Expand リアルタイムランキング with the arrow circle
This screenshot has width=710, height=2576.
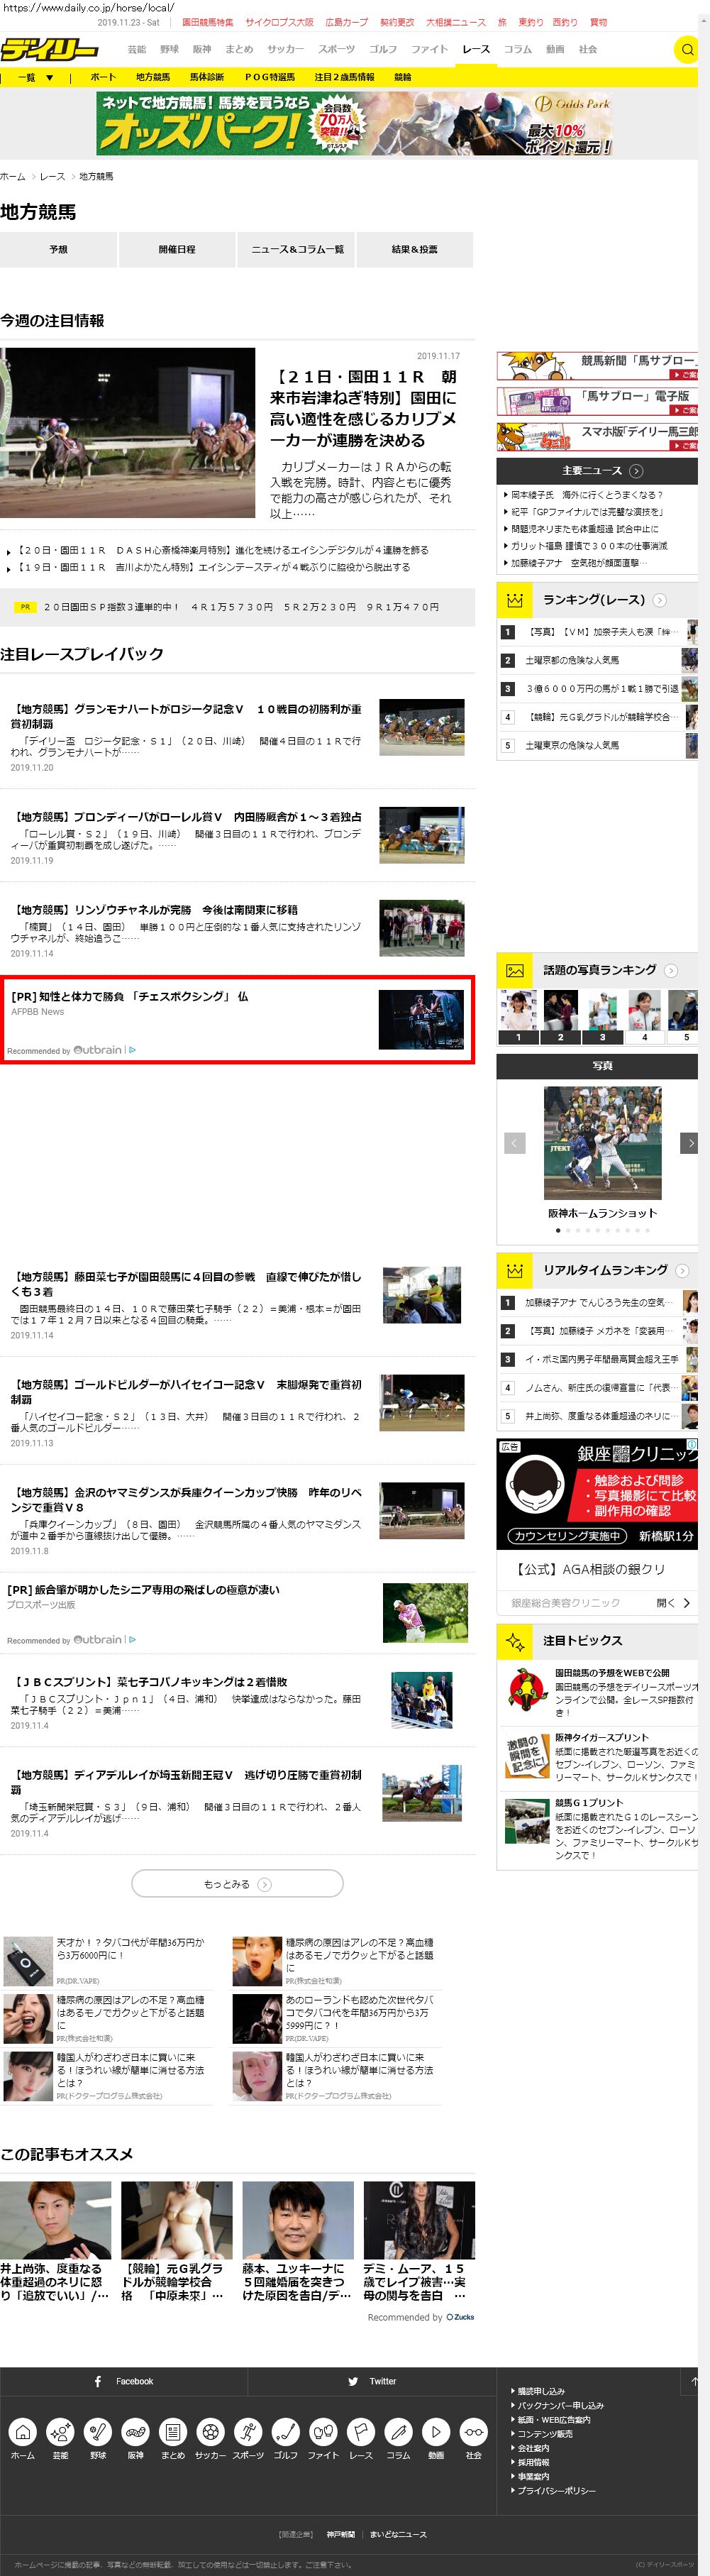(x=682, y=1270)
